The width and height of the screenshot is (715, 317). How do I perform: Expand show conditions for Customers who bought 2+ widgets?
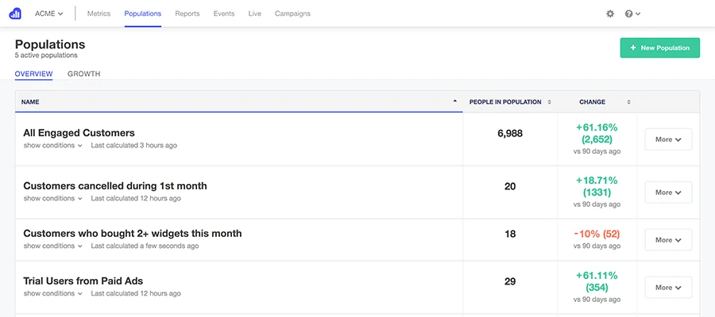click(52, 246)
